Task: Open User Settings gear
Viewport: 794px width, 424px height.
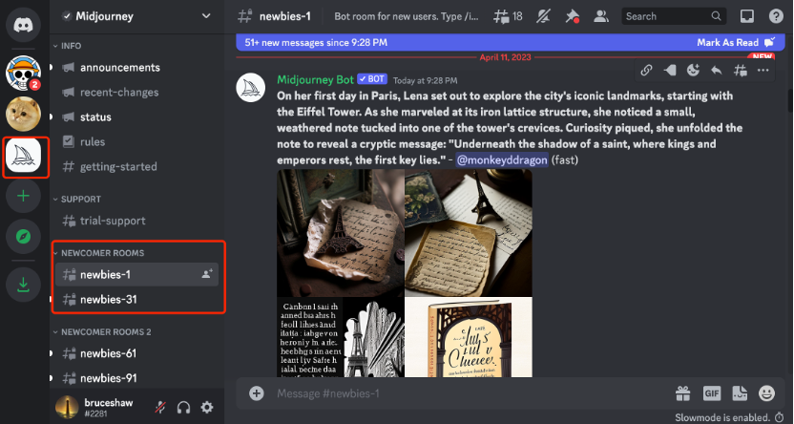Action: click(206, 407)
